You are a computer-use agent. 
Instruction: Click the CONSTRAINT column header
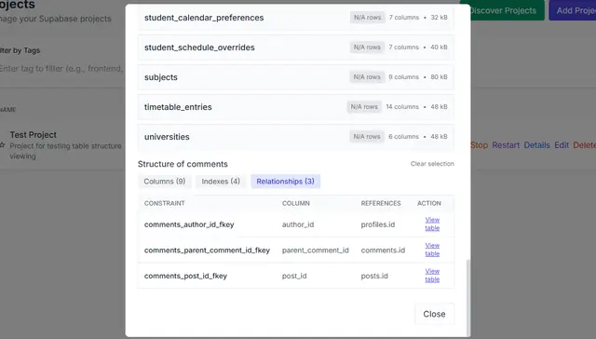[165, 203]
